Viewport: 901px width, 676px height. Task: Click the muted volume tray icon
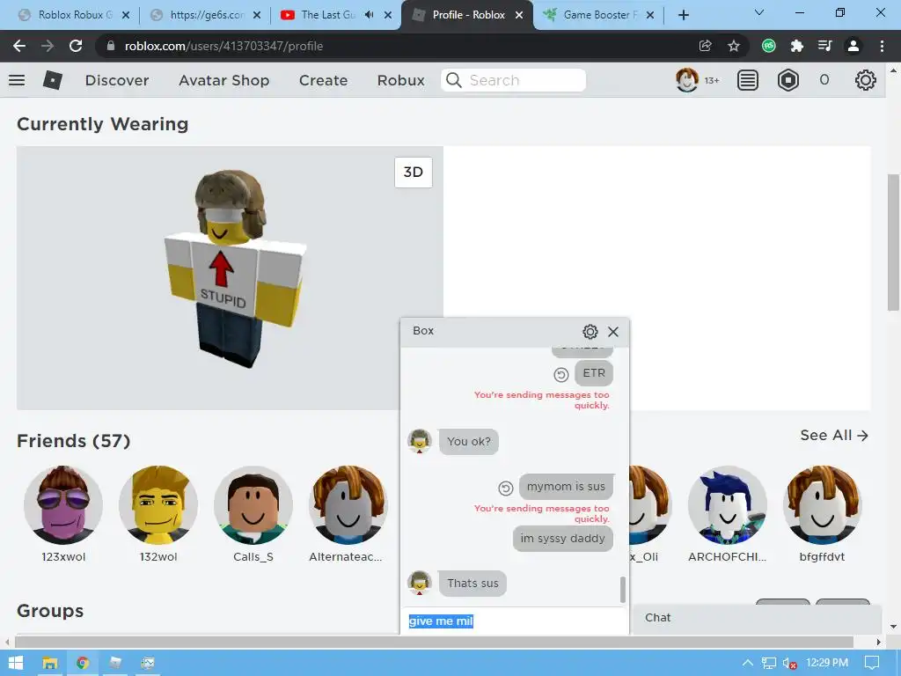789,664
